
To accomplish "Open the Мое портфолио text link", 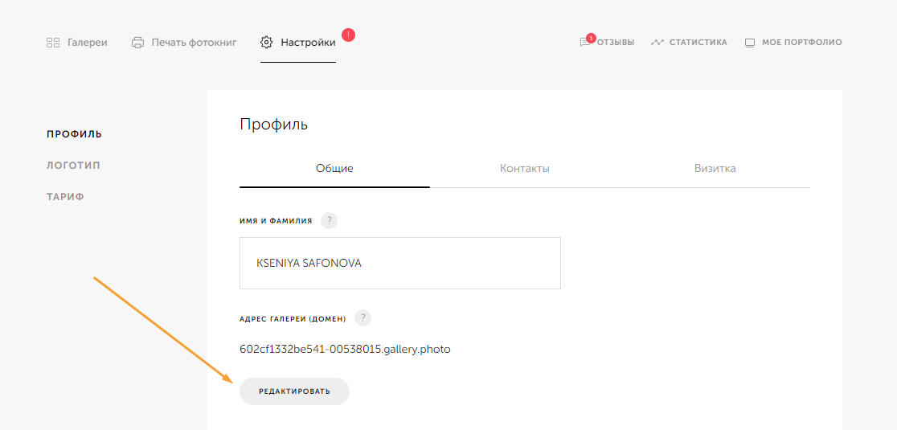I will click(x=801, y=43).
